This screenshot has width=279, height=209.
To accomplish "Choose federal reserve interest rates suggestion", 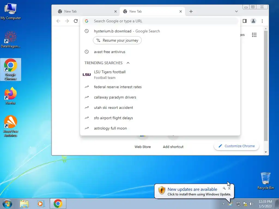I will pos(160,87).
